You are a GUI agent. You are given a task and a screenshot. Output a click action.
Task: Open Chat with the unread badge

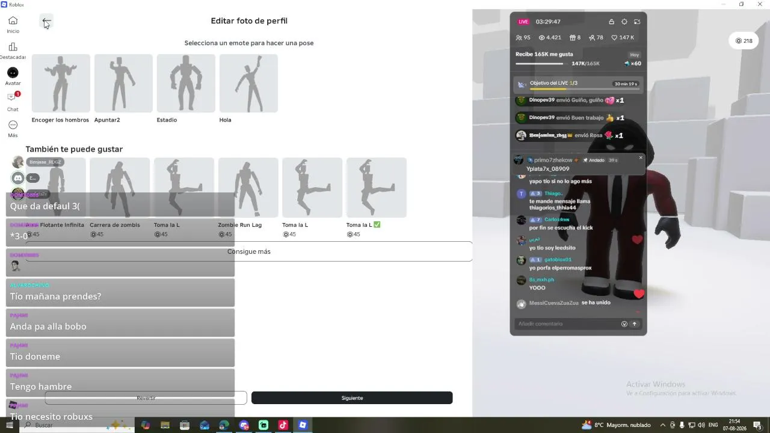(x=13, y=102)
